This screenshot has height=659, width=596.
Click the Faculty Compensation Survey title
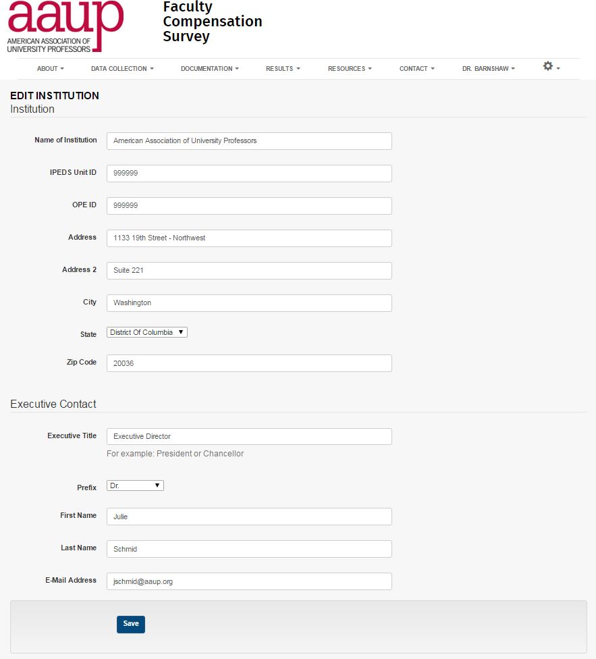213,22
